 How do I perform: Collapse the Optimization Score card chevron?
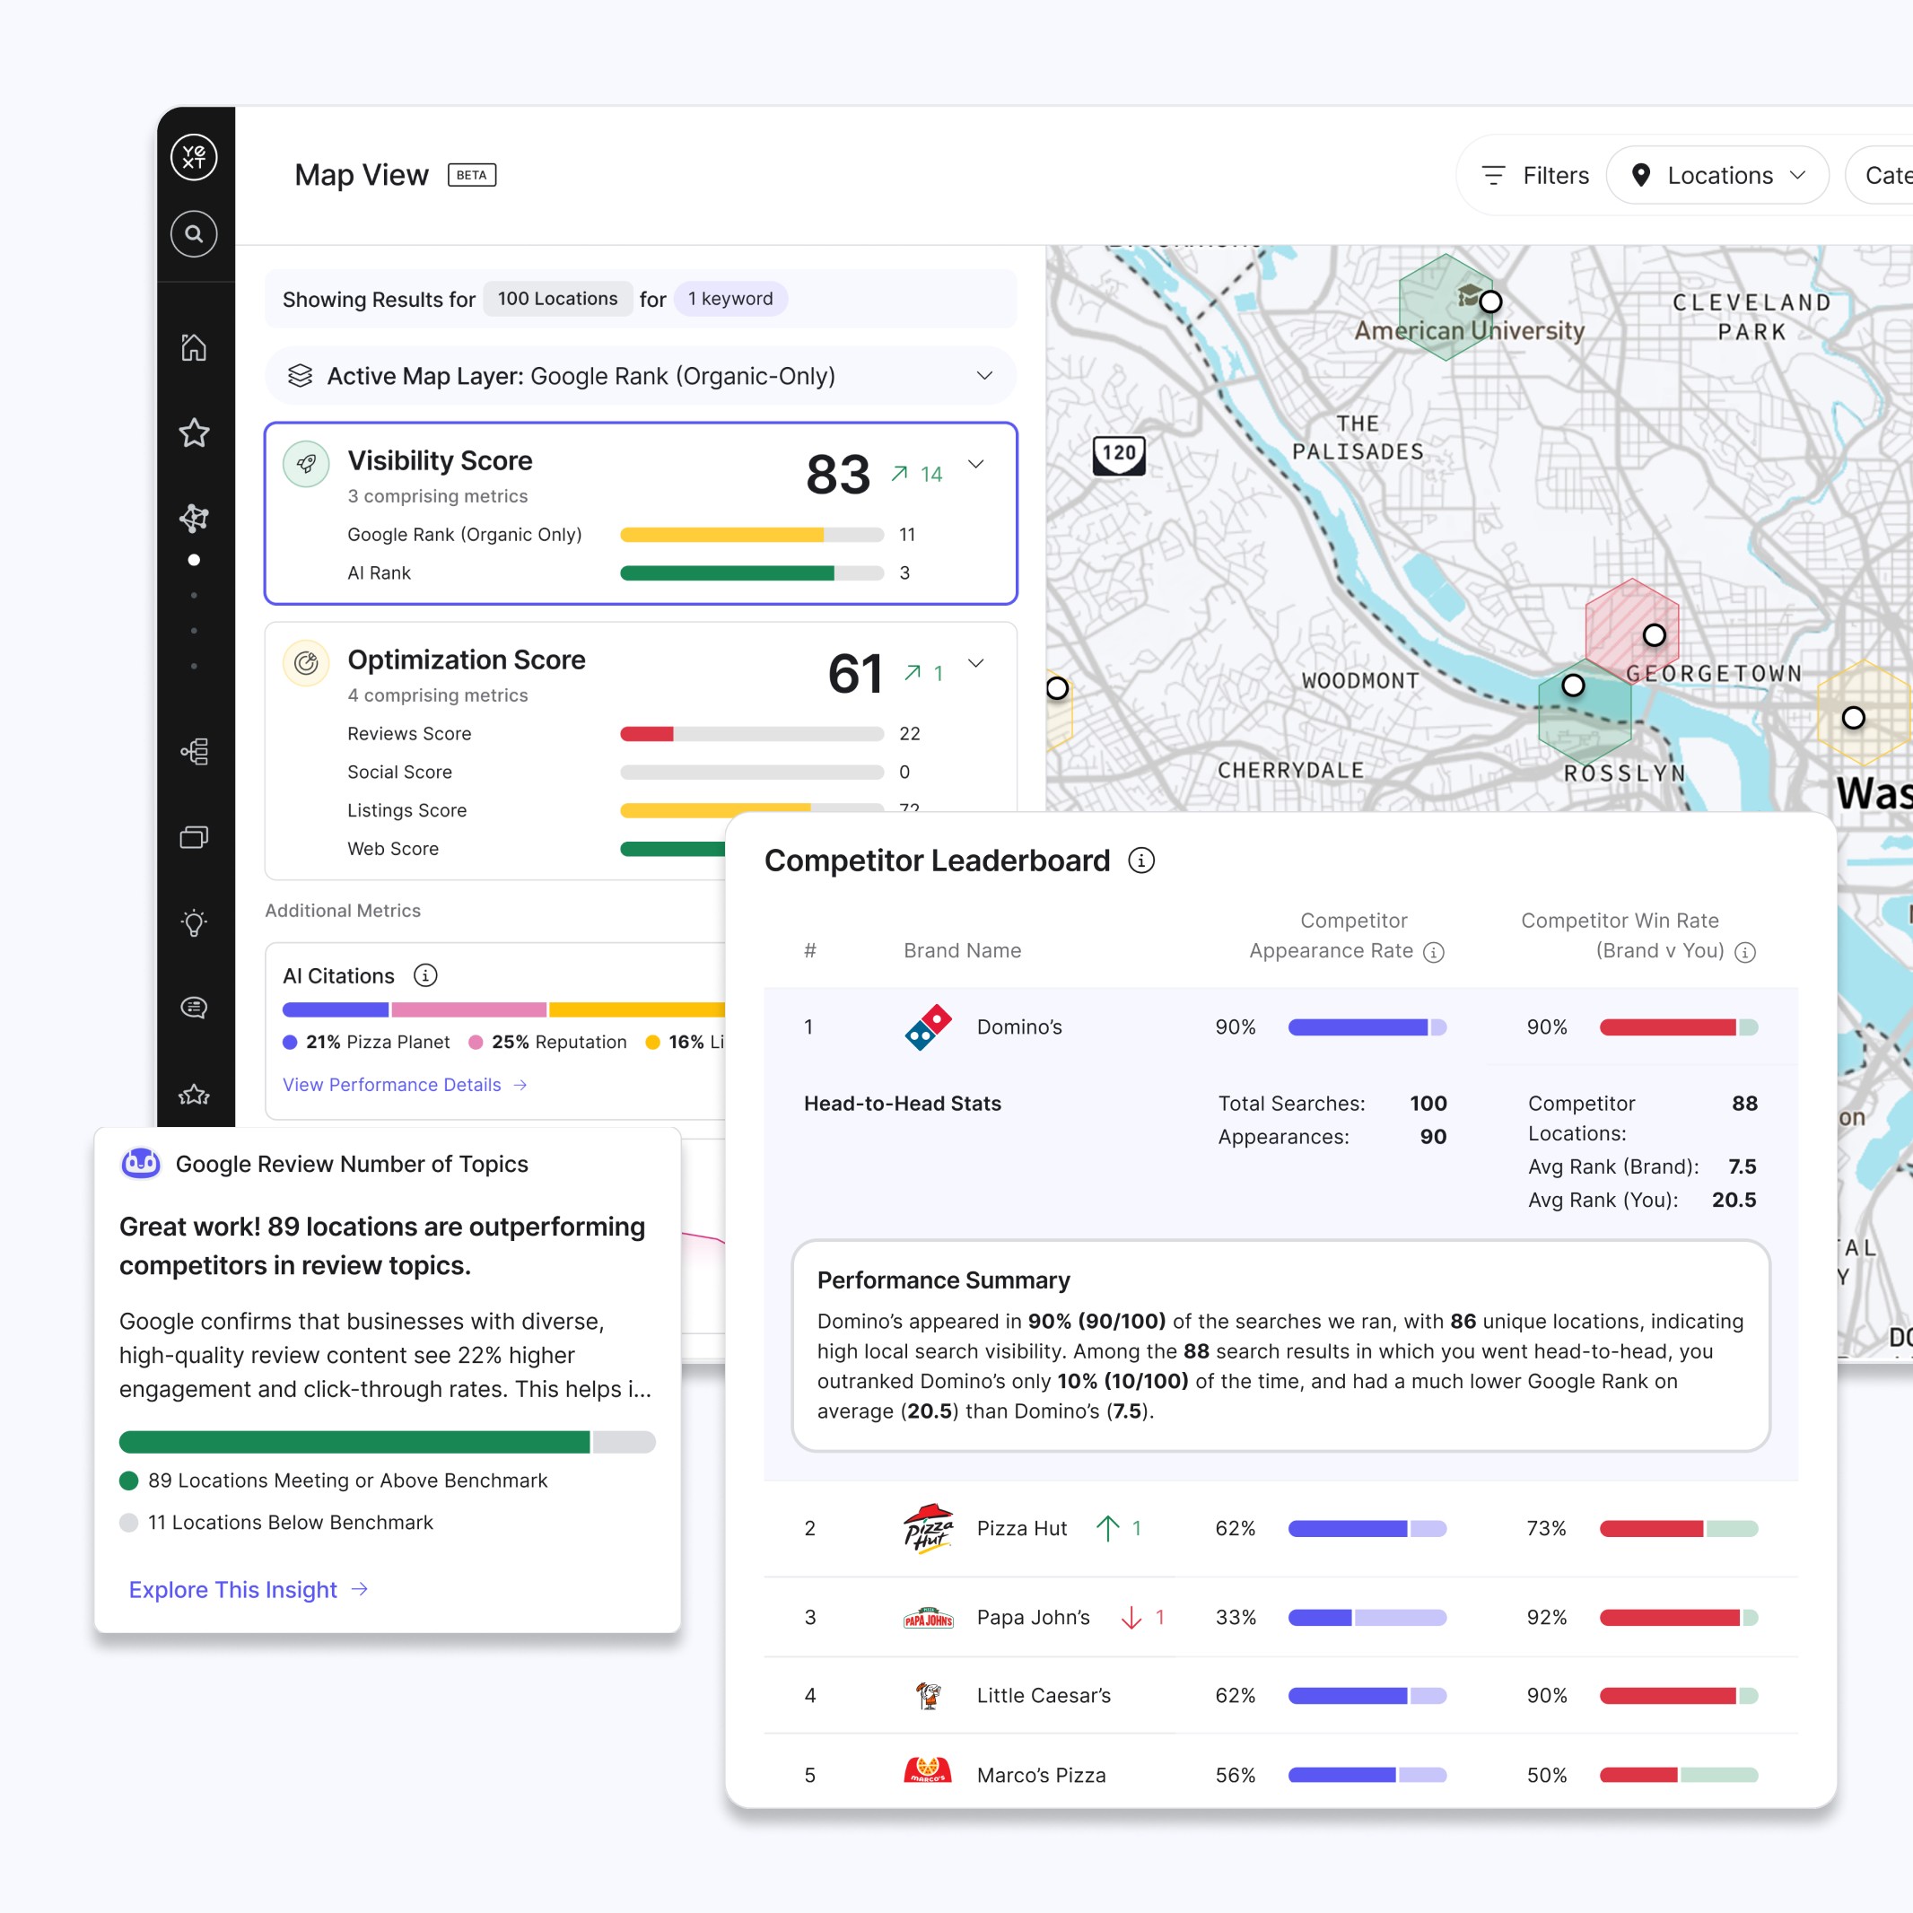(x=975, y=662)
